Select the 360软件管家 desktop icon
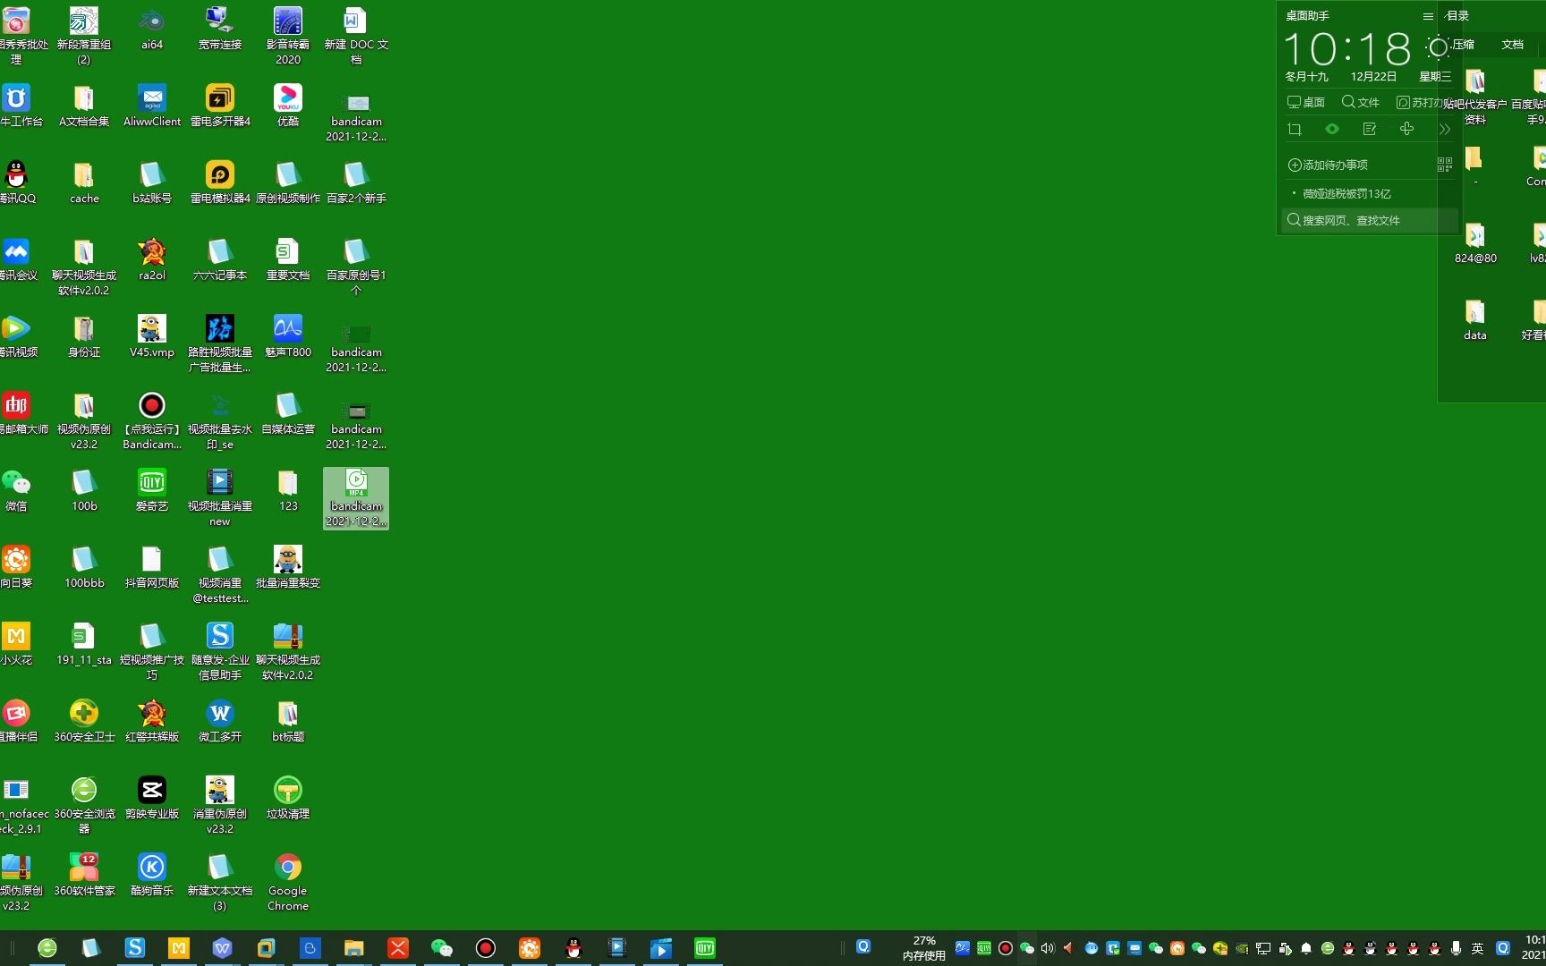Screen dimensions: 1546x966 coord(84,875)
